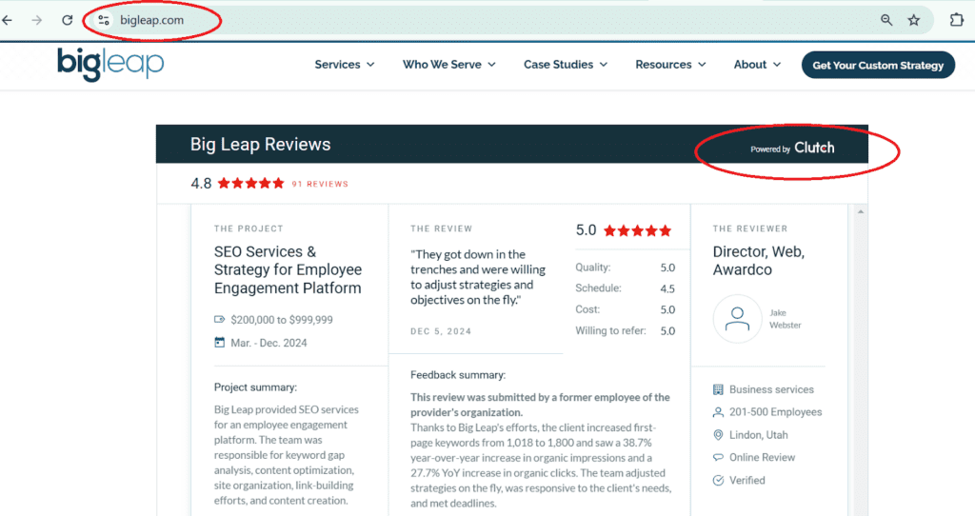Viewport: 975px width, 516px height.
Task: Click the $200,000 to $999,999 budget text
Action: click(282, 320)
